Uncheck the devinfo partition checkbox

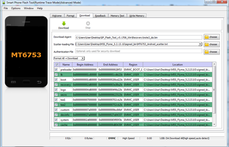click(x=56, y=115)
